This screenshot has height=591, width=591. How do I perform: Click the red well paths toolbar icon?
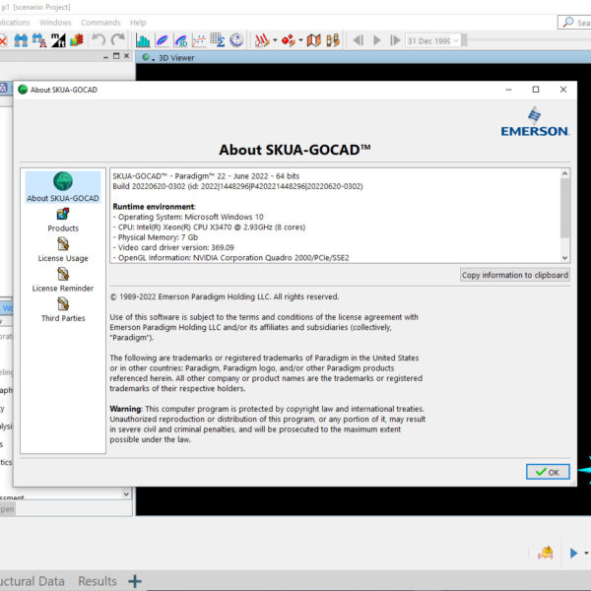(x=262, y=40)
